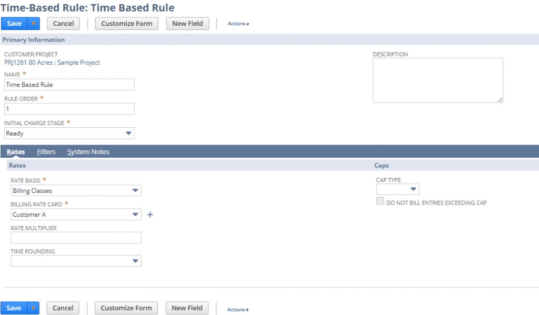
Task: Click the plus icon beside Billing Rate Card
Action: [150, 215]
